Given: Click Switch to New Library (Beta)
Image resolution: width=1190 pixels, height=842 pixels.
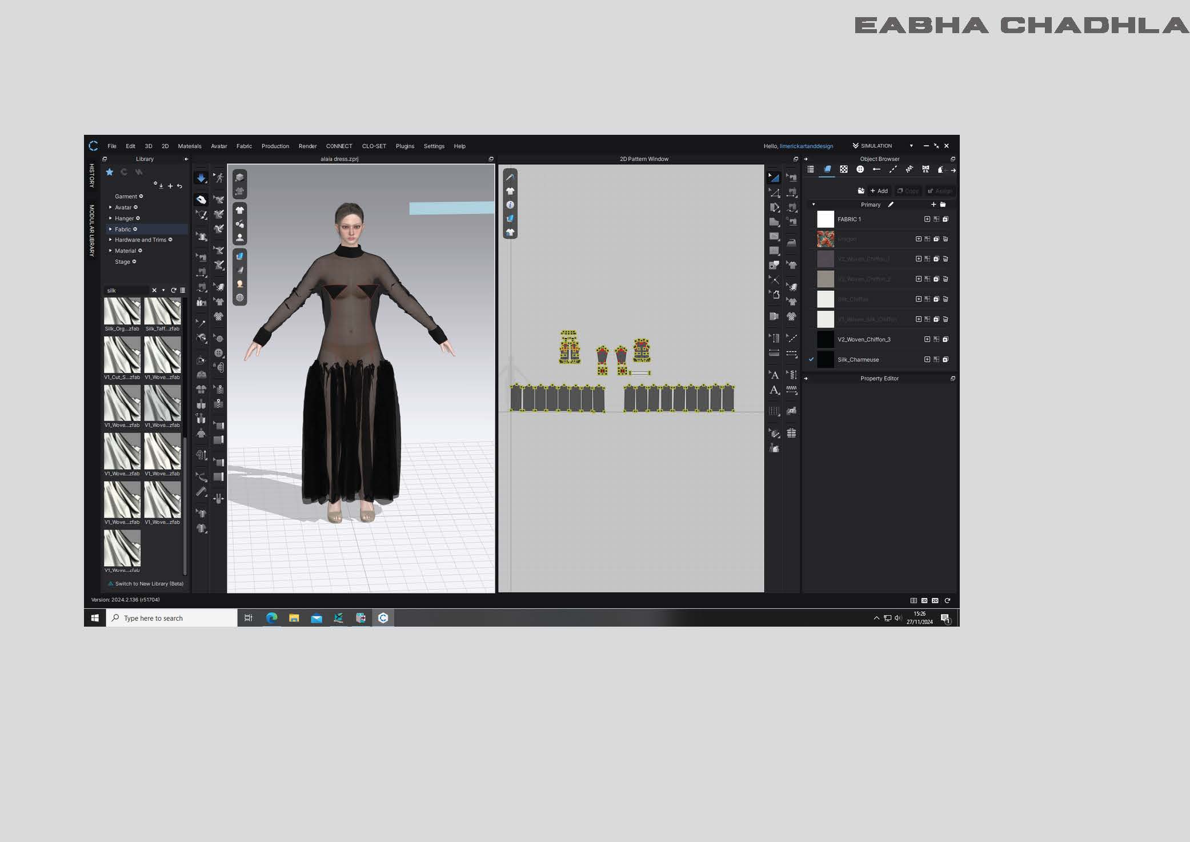Looking at the screenshot, I should click(149, 584).
